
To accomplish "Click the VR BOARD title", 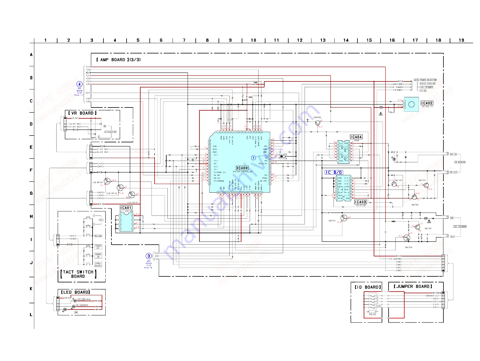I will [x=82, y=113].
